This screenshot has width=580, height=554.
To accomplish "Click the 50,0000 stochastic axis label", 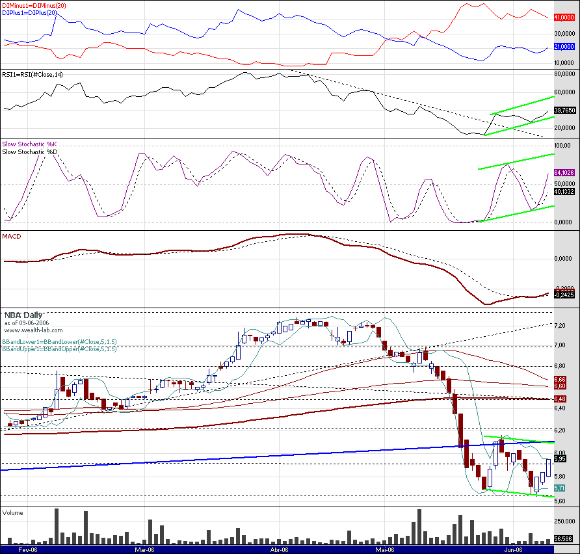I will 564,184.
